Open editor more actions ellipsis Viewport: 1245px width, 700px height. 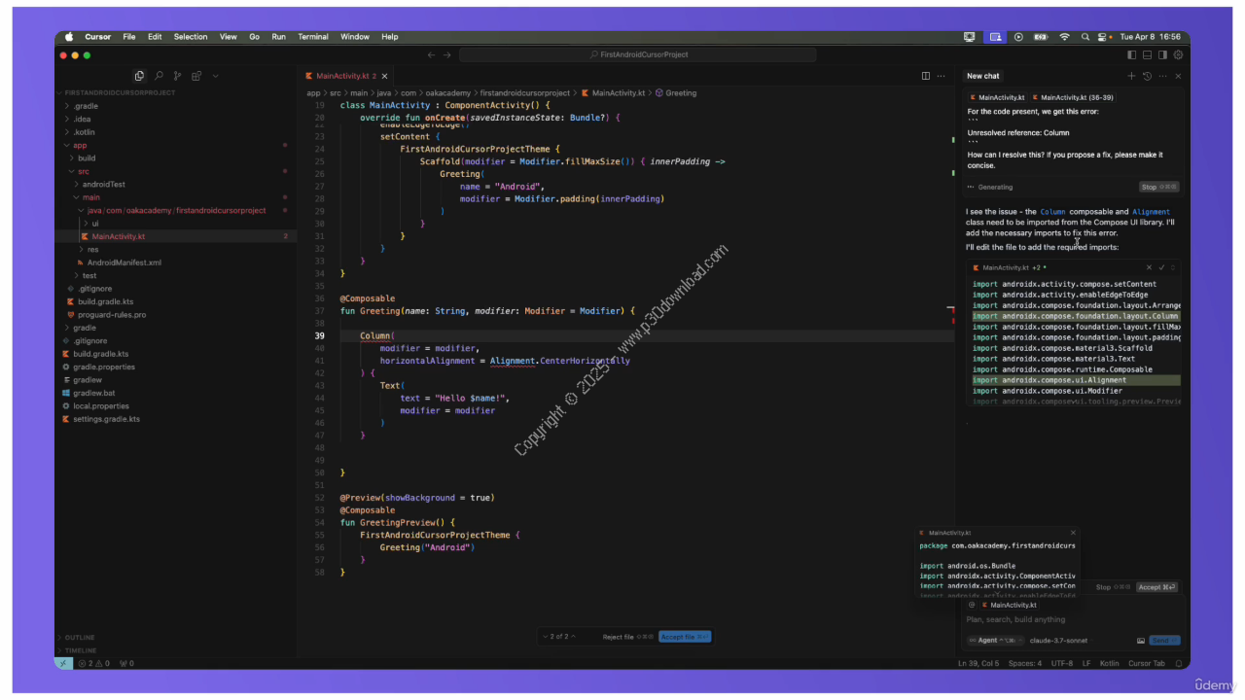[x=942, y=76]
